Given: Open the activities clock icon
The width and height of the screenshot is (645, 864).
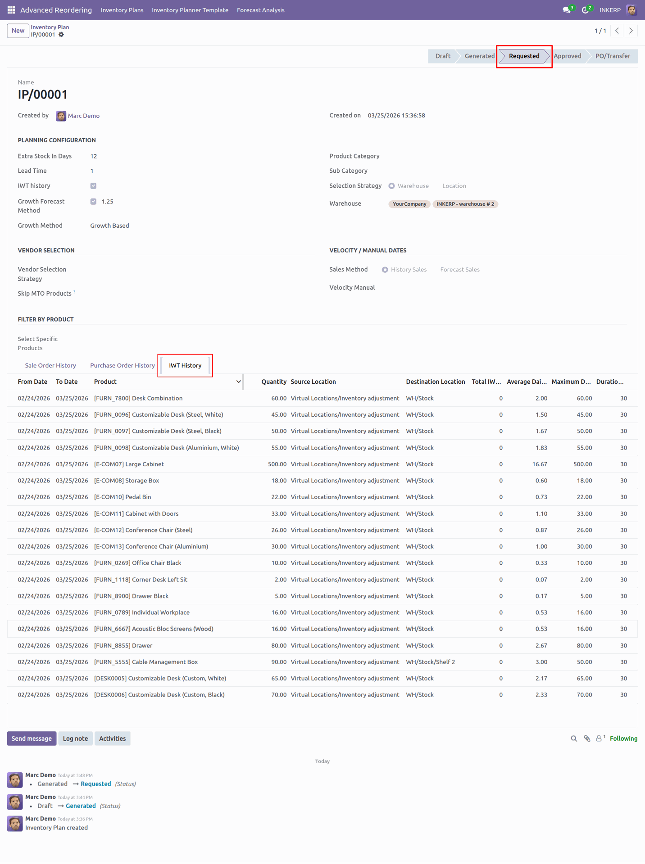Looking at the screenshot, I should tap(585, 10).
